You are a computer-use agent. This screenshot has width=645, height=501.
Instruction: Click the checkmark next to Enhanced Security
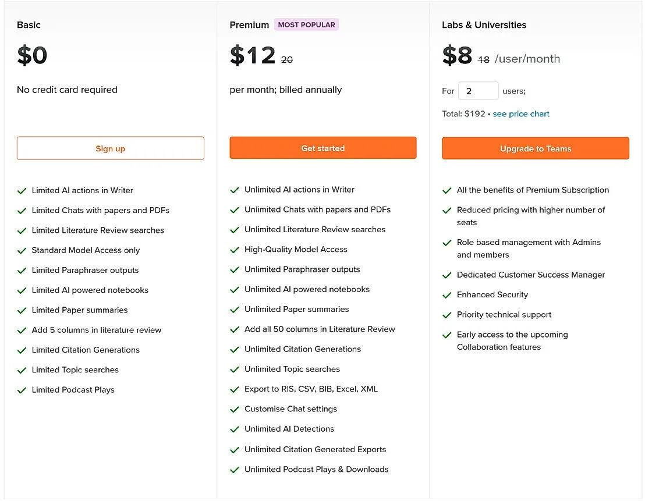click(446, 295)
